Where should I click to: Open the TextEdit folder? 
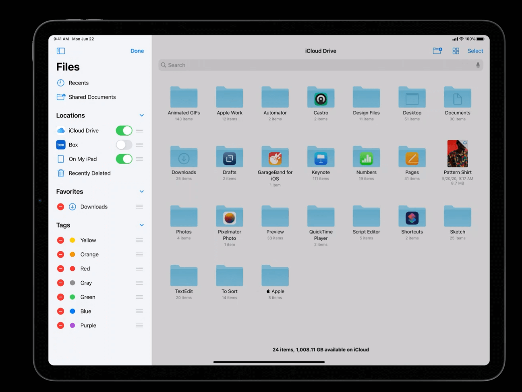coord(184,276)
